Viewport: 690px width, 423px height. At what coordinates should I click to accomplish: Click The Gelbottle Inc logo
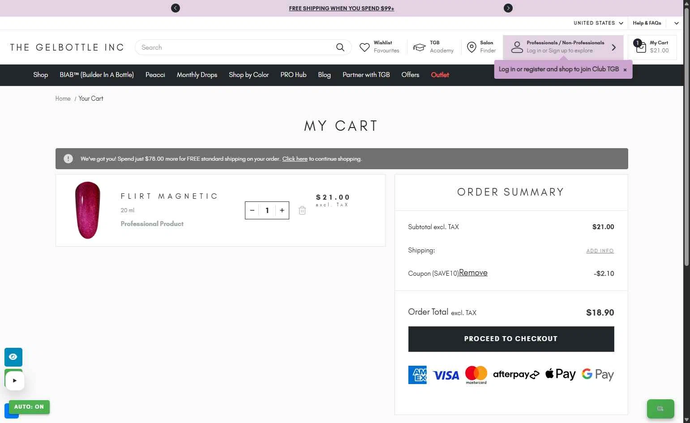pos(67,47)
